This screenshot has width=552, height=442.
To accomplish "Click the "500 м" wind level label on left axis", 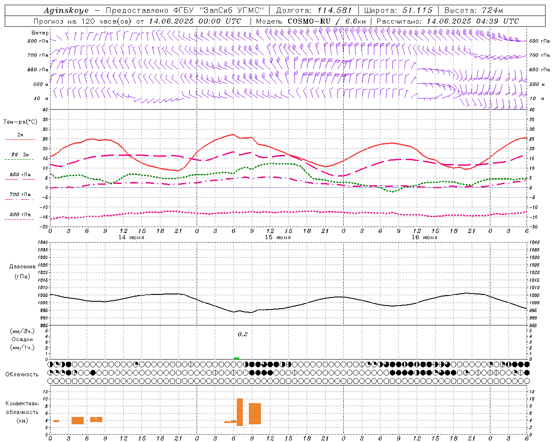I will 41,84.
